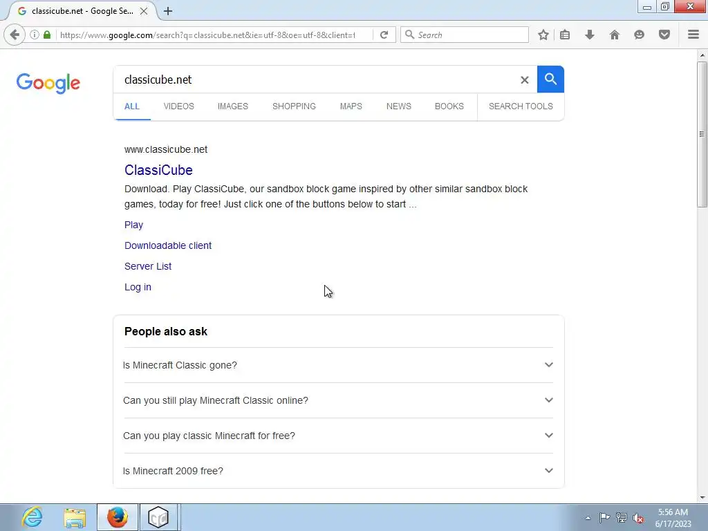Expand "Is Minecraft Classic gone?" question
Image resolution: width=708 pixels, height=531 pixels.
click(338, 365)
